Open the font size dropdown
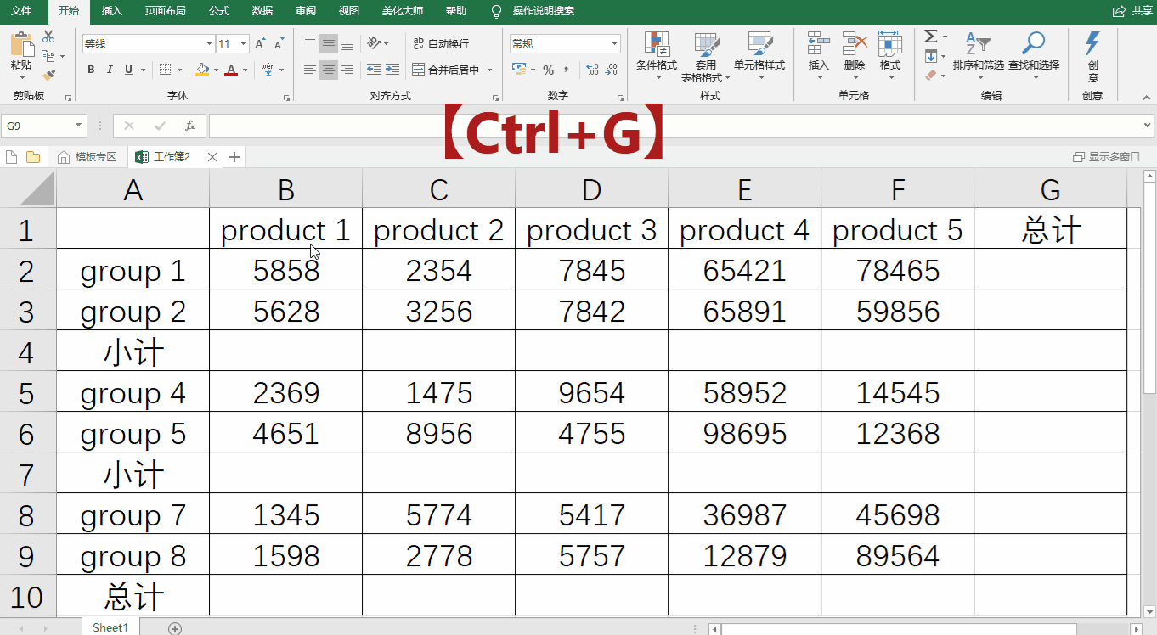 [x=244, y=43]
